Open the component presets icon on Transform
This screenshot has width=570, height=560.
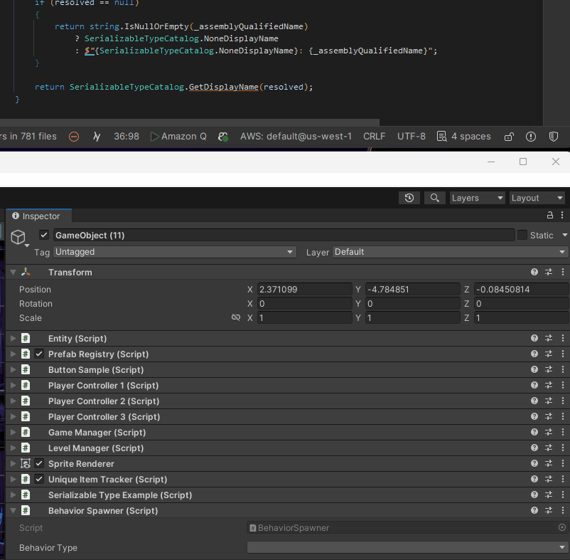pyautogui.click(x=548, y=271)
